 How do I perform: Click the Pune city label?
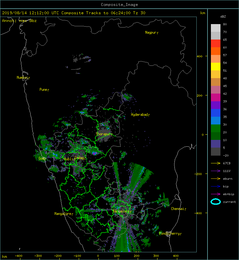coord(44,90)
